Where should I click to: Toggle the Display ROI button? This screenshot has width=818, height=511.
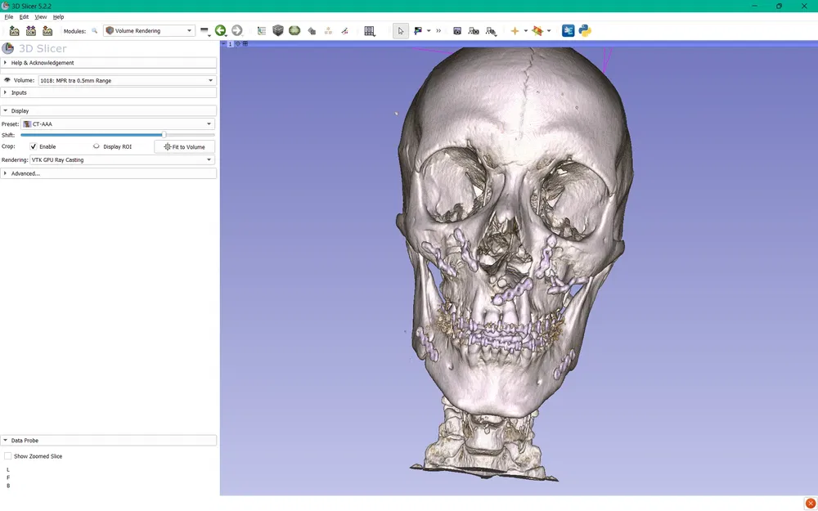(x=112, y=146)
